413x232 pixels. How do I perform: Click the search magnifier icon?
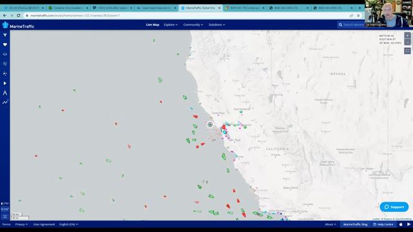click(x=340, y=24)
